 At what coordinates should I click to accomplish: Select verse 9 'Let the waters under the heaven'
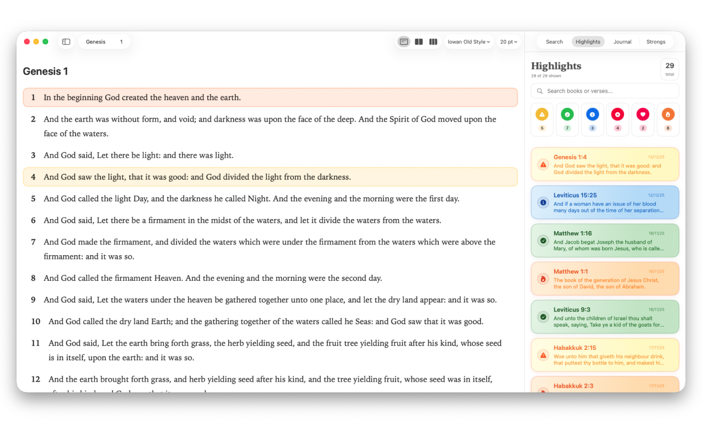(x=270, y=300)
